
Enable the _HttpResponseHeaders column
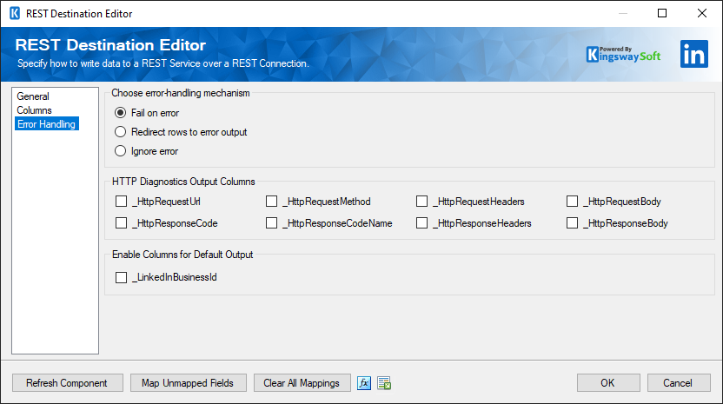click(x=422, y=222)
